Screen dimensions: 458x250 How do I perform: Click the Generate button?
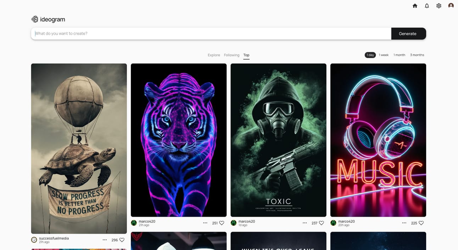click(x=408, y=34)
